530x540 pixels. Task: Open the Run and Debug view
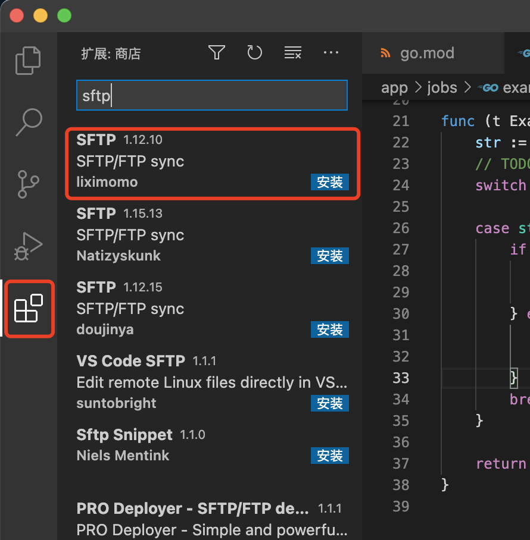tap(28, 246)
